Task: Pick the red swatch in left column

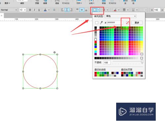Action: point(96,42)
